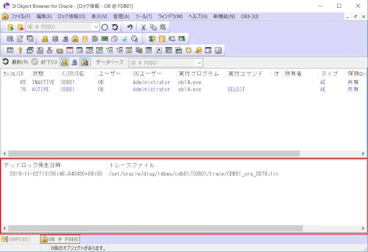Open the ロック情報(O) menu
Image resolution: width=368 pixels, height=252 pixels.
tap(71, 16)
